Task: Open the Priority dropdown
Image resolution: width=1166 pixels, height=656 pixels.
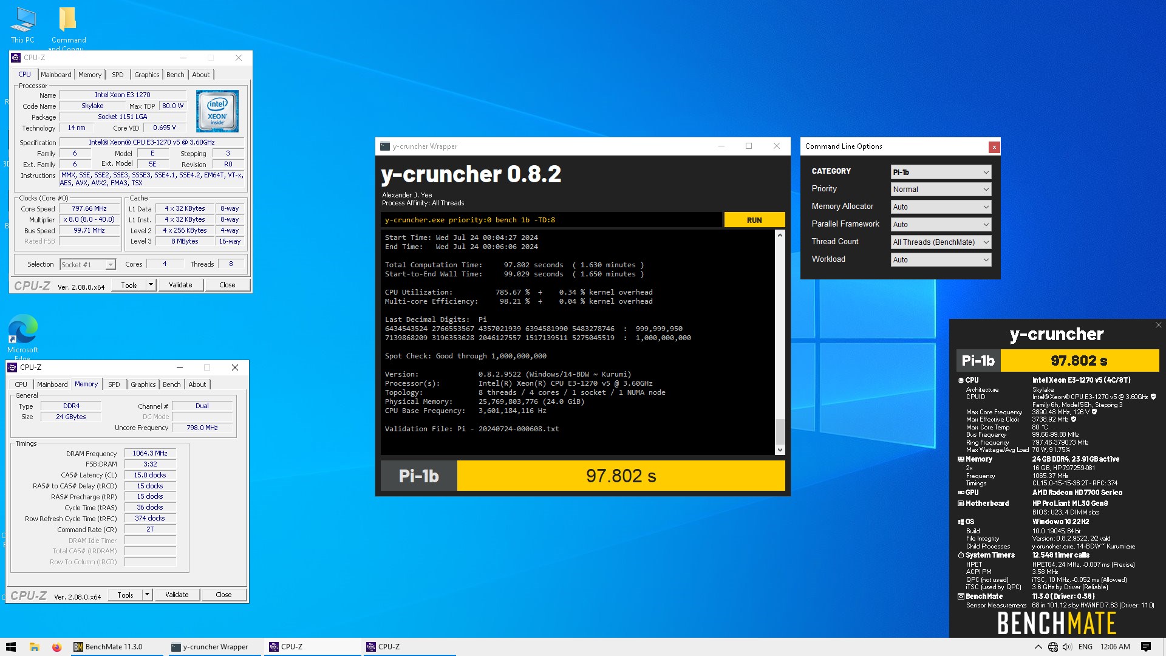Action: coord(941,190)
